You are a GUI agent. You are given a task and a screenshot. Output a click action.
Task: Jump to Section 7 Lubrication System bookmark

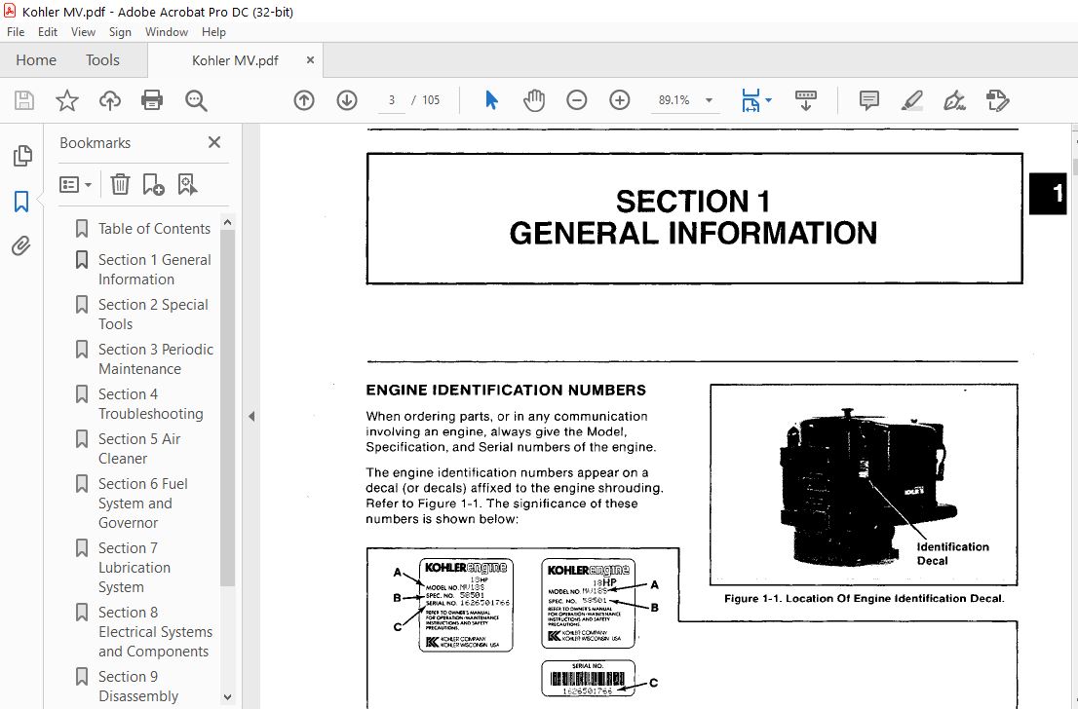coord(135,568)
